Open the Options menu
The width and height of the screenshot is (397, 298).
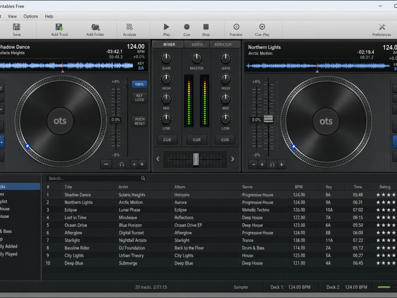click(31, 16)
